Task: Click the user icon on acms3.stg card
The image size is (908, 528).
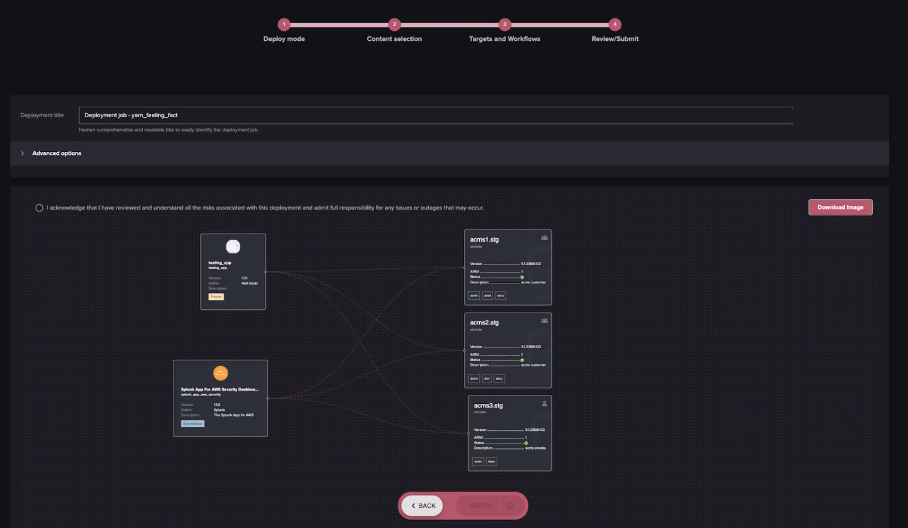Action: [544, 404]
